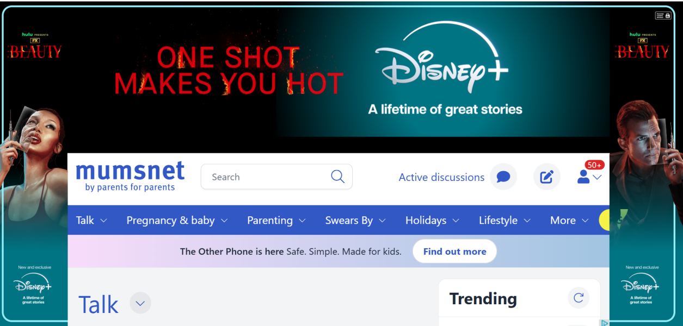Refresh the Trending list

pyautogui.click(x=579, y=298)
